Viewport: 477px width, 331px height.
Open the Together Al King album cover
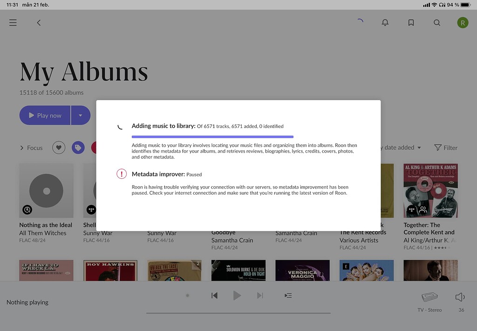[x=430, y=190]
